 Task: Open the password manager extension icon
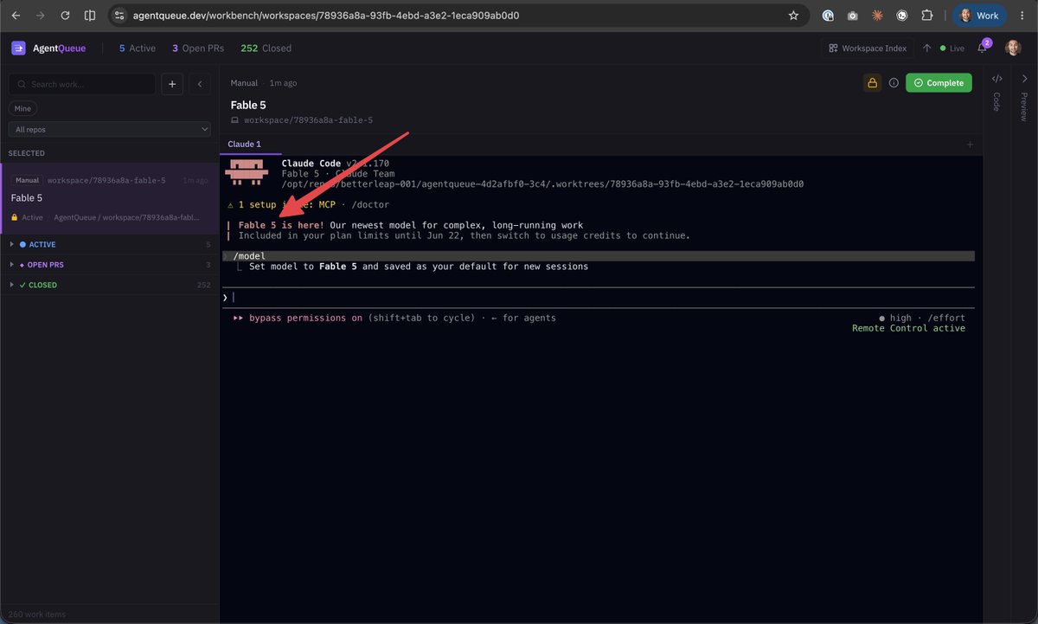[x=828, y=16]
